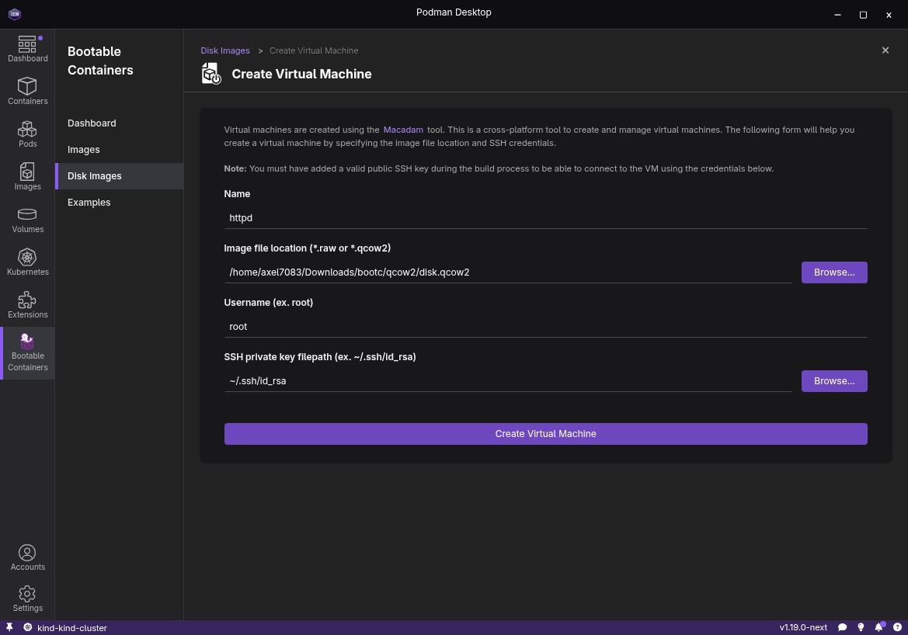Browse for the image file location
Viewport: 908px width, 635px height.
coord(834,272)
